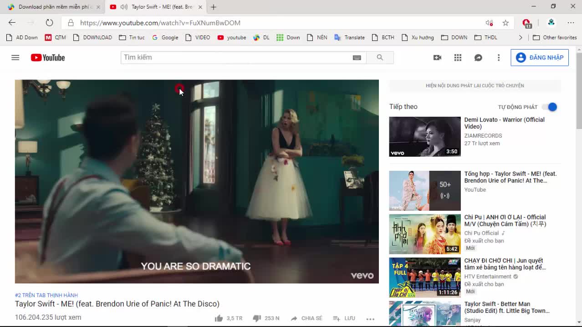This screenshot has width=582, height=327.
Task: Open HTV Entertainment channel name
Action: [x=488, y=277]
